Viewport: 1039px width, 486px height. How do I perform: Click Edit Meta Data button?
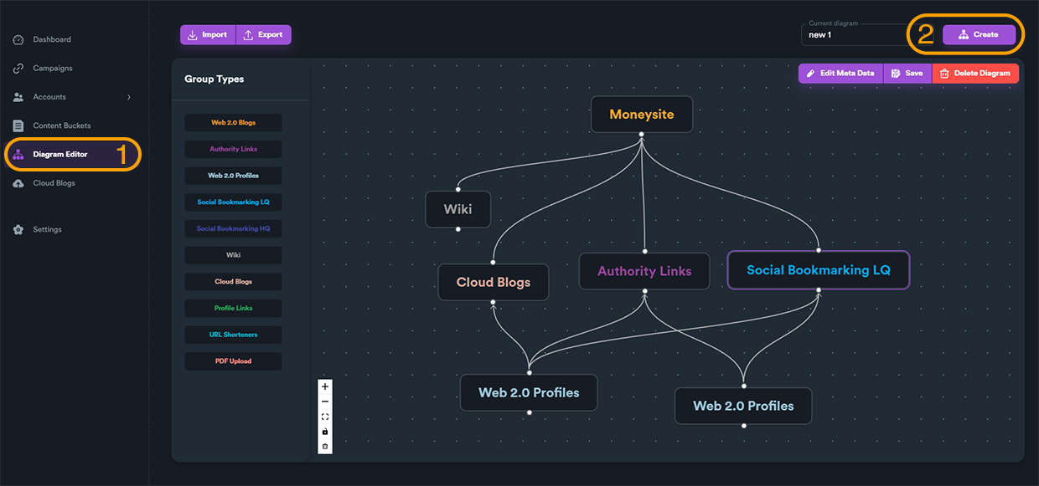840,74
